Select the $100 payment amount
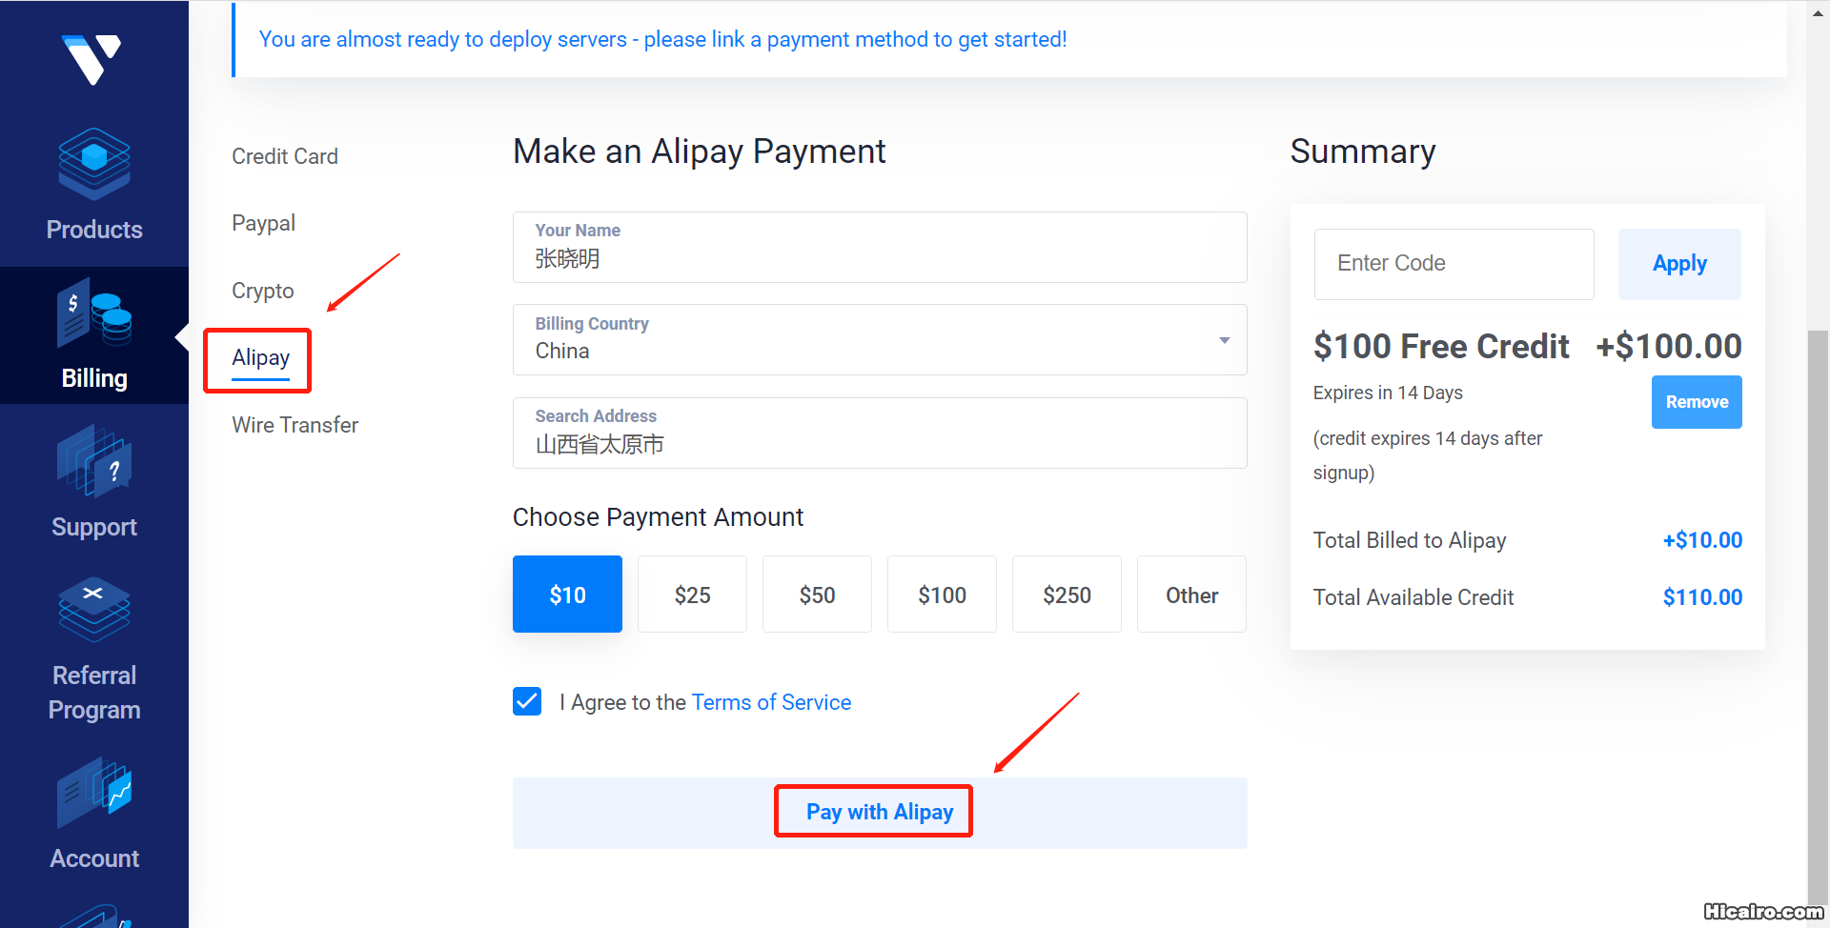Viewport: 1830px width, 928px height. tap(942, 595)
